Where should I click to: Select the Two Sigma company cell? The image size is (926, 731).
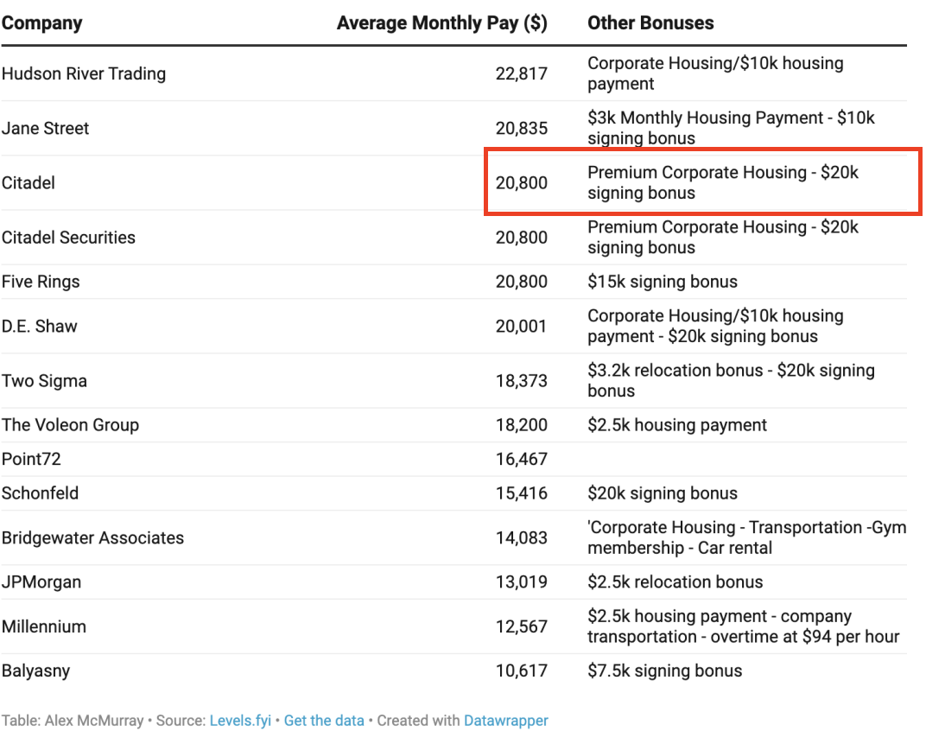click(44, 380)
